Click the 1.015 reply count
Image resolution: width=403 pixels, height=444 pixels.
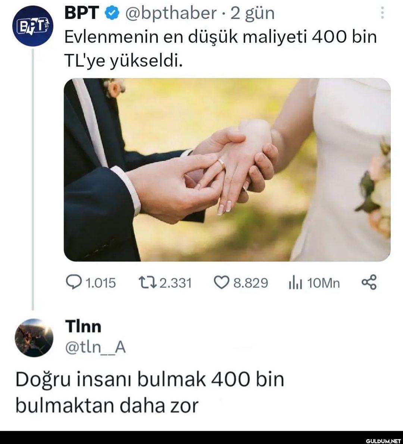coord(100,283)
